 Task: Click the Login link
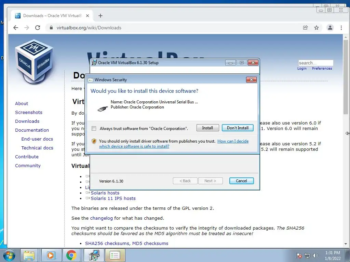coord(302,68)
